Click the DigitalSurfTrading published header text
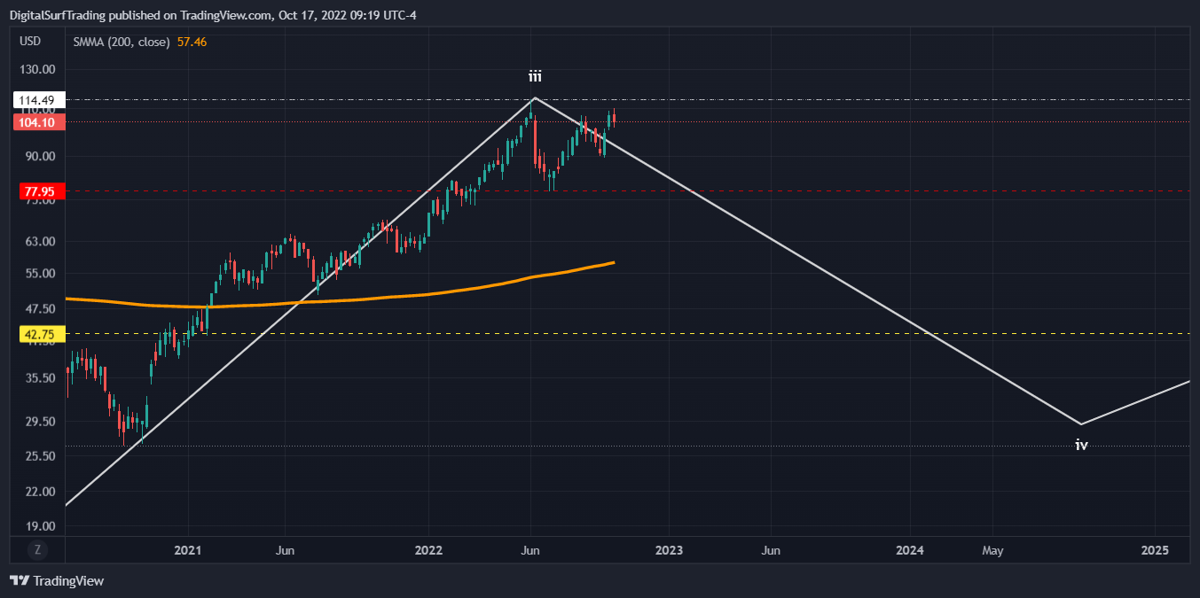Screen dimensions: 1200x598 point(214,13)
